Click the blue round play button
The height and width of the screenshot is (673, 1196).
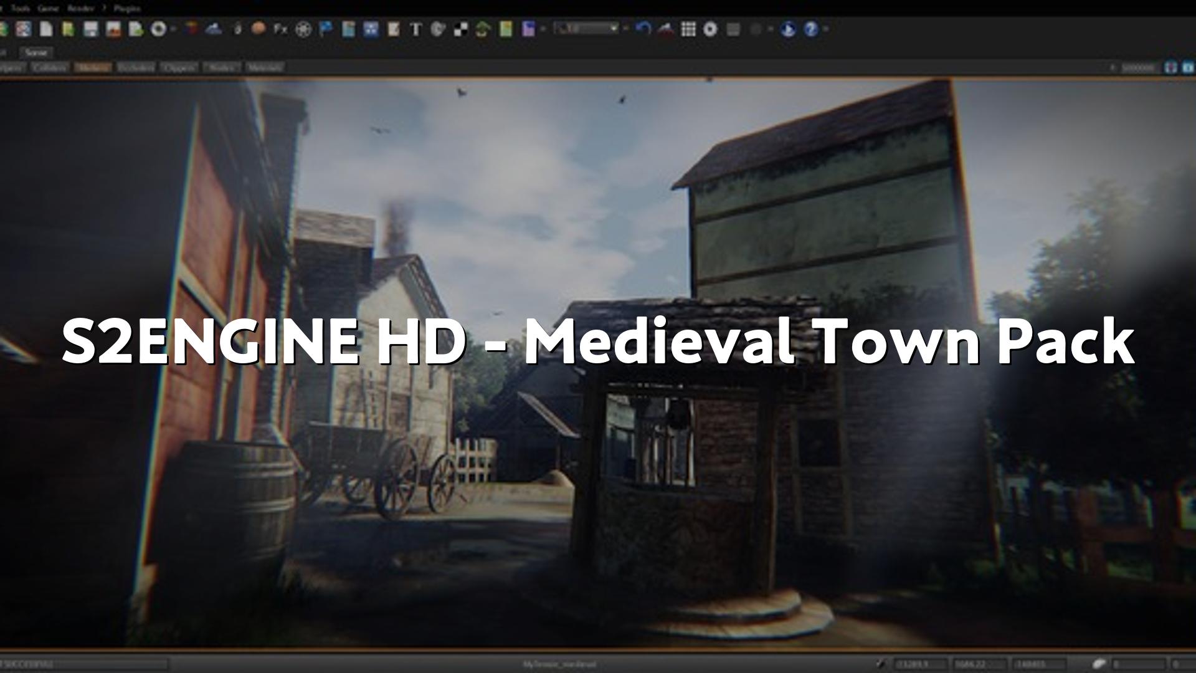pos(788,29)
